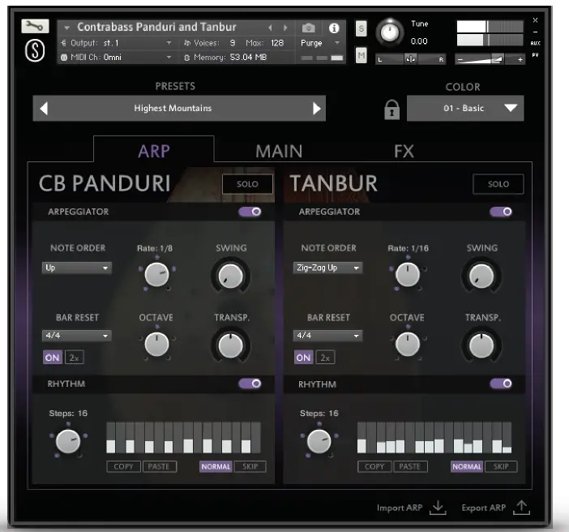Open Color 01 - Basic dropdown
Screen dimensions: 569x532
tap(465, 108)
